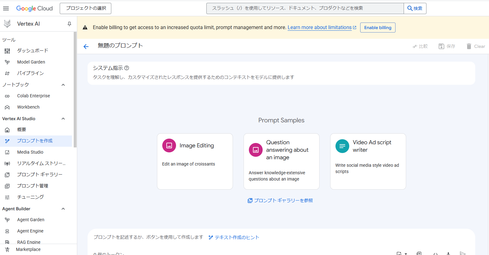Click the システム指示 help question icon

pos(127,68)
